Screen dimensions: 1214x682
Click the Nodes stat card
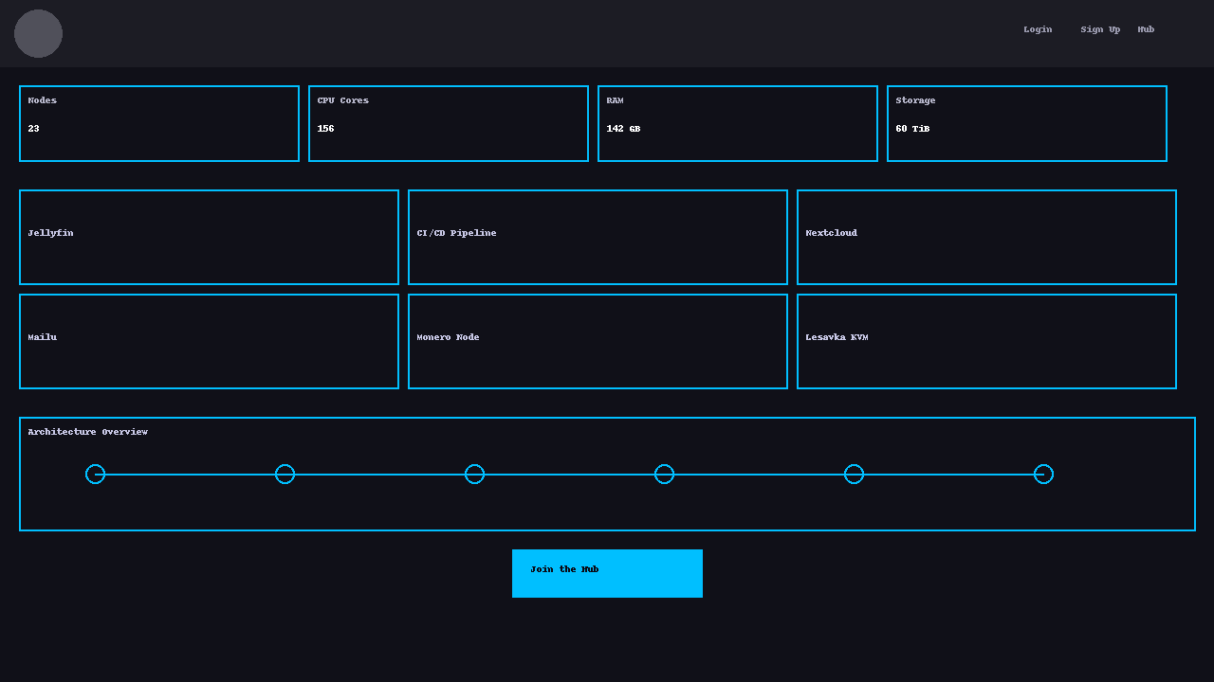pos(159,124)
